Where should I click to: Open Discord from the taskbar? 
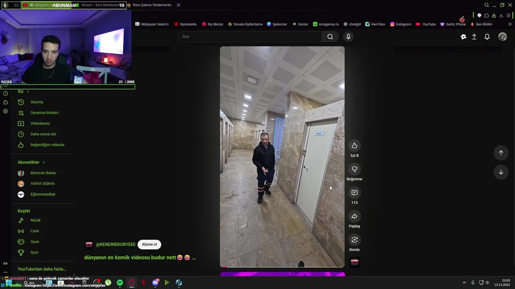click(x=156, y=283)
